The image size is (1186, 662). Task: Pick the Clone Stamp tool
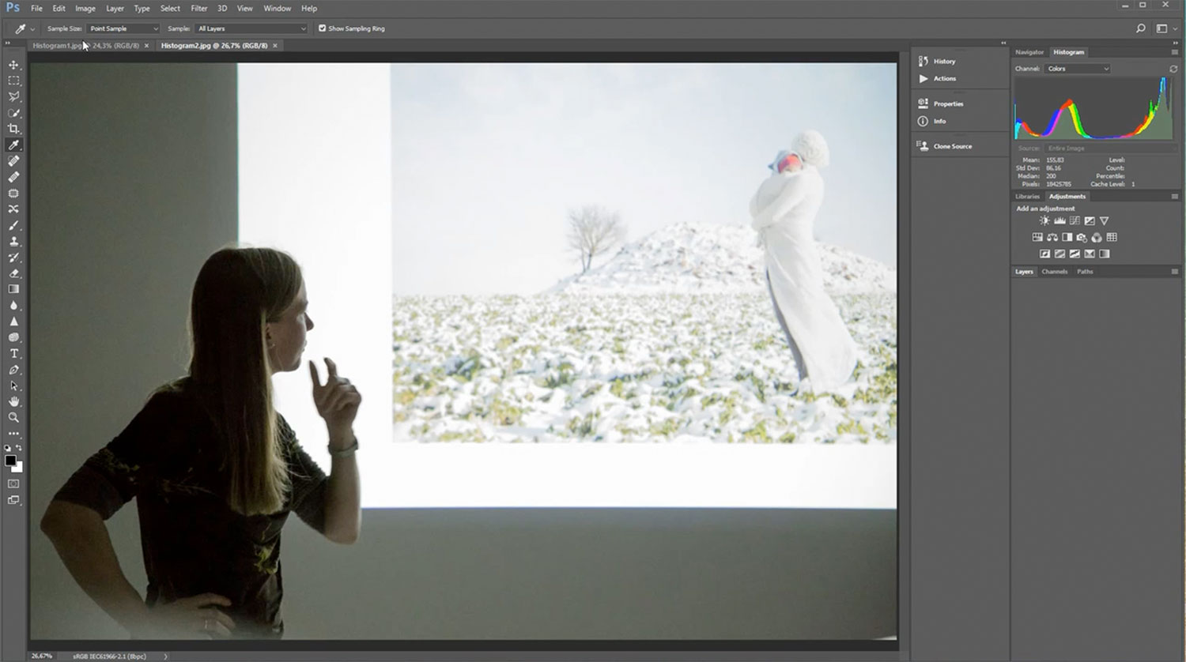(x=13, y=242)
